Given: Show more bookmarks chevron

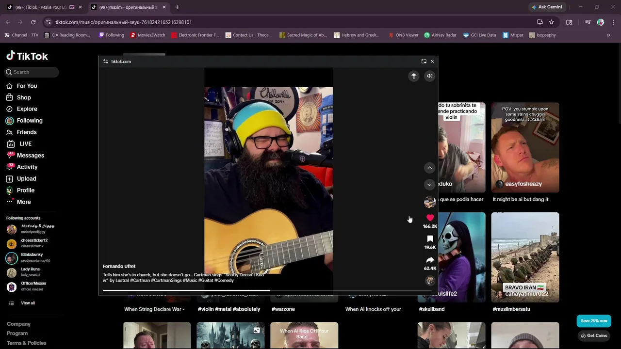Looking at the screenshot, I should (608, 35).
